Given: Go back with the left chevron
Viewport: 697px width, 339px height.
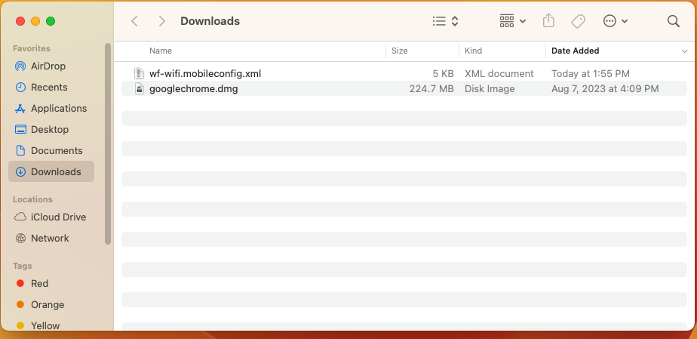Looking at the screenshot, I should (x=135, y=21).
